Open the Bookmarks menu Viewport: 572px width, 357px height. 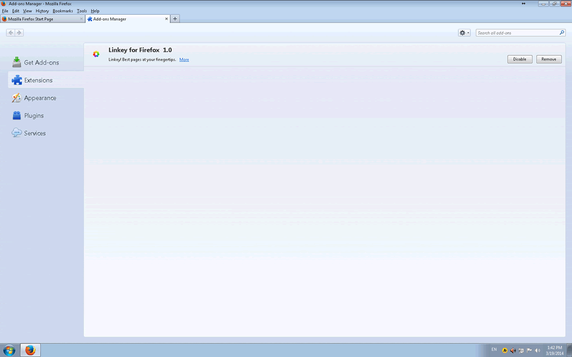(x=63, y=11)
